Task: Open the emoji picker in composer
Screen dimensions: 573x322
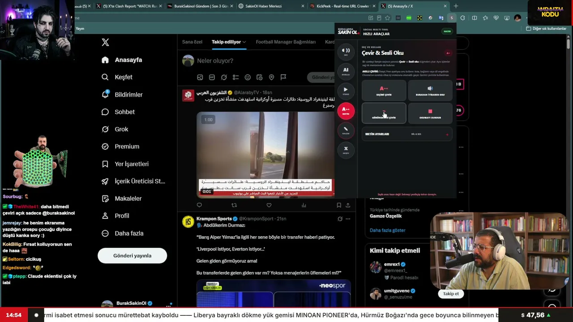Action: [248, 77]
